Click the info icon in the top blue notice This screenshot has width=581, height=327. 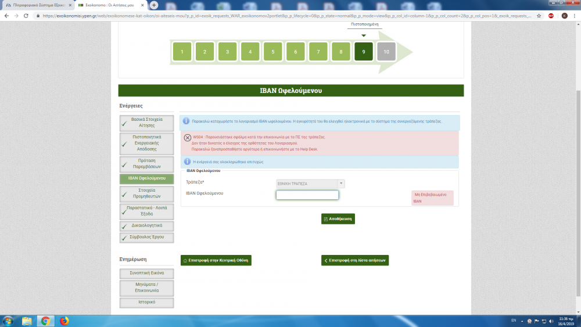point(187,121)
